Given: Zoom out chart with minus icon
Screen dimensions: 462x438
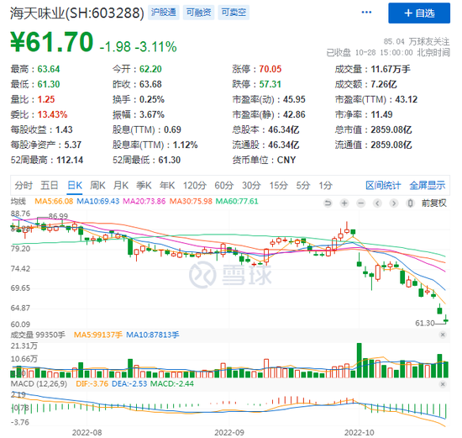Looking at the screenshot, I should click(361, 203).
